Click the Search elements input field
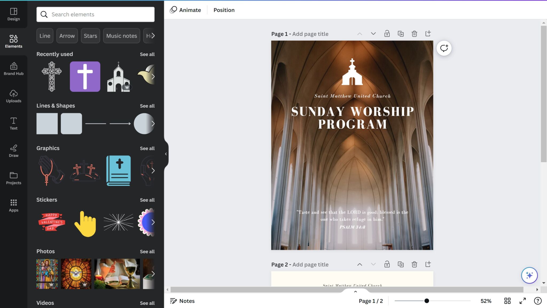Screen dimensions: 547x308 pyautogui.click(x=95, y=14)
